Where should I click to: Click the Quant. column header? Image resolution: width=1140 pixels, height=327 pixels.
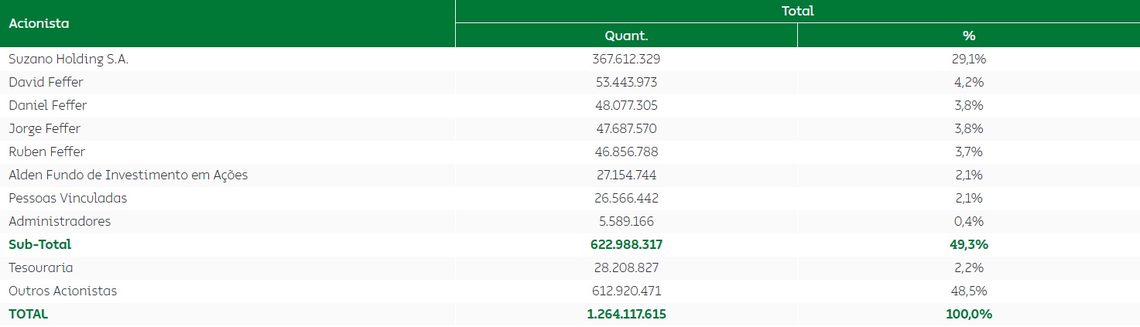[x=626, y=36]
